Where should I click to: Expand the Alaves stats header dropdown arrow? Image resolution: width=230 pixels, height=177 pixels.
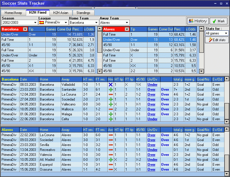tap(127, 29)
